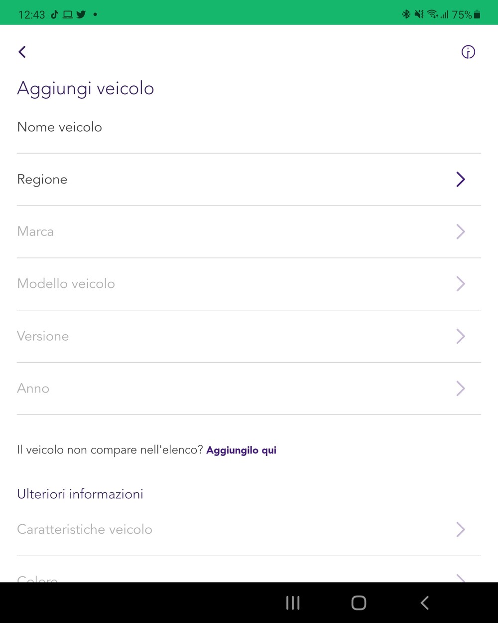Viewport: 498px width, 623px height.
Task: Tap the Android recent apps button
Action: pos(293,603)
